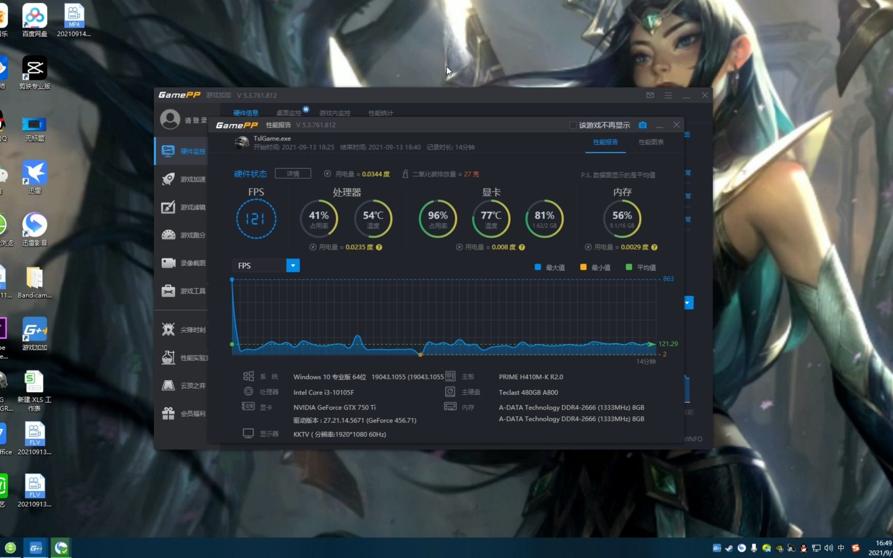Click 'NVIDIA GeForce GTX 750 Ti' text

point(334,407)
